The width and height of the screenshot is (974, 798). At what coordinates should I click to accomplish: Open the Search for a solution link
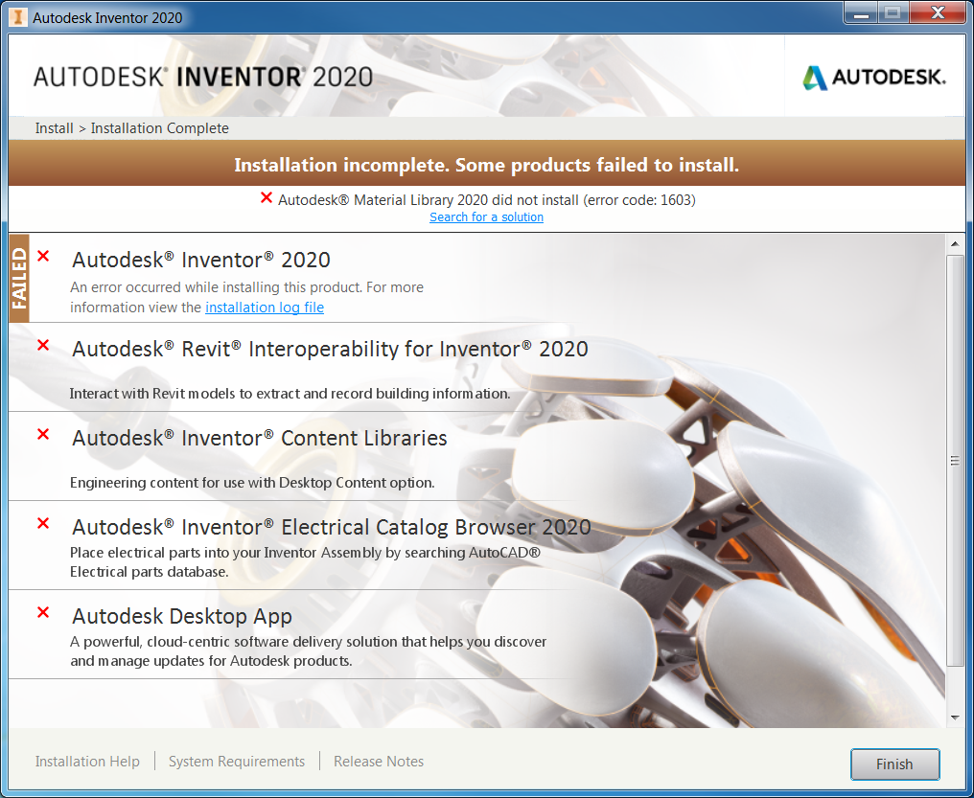click(486, 217)
